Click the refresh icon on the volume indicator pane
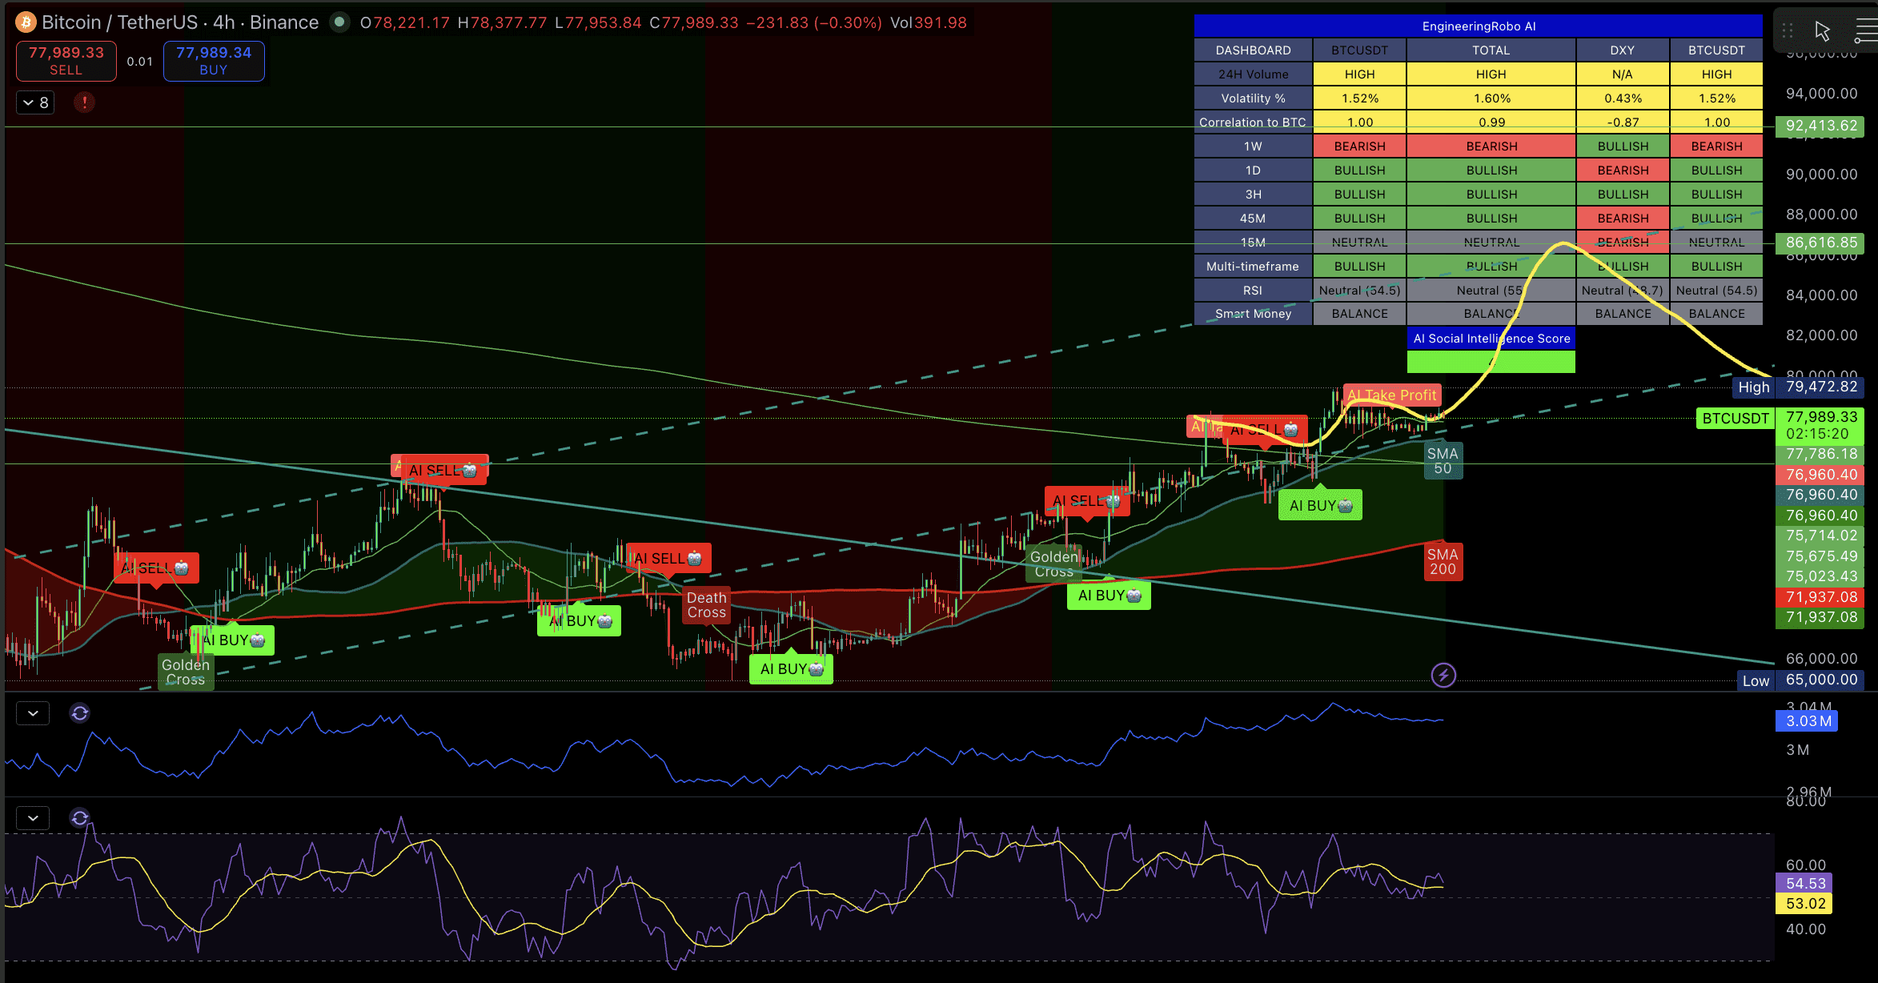This screenshot has width=1878, height=983. [79, 712]
